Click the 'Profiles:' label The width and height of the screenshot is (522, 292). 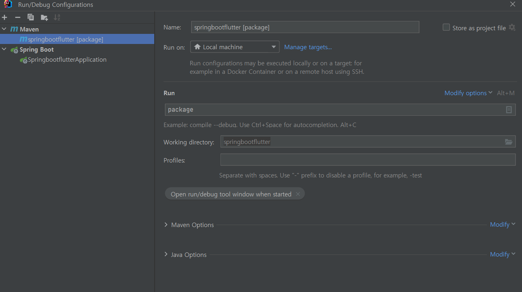174,160
